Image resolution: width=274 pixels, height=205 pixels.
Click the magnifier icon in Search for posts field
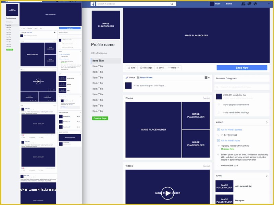click(x=217, y=87)
